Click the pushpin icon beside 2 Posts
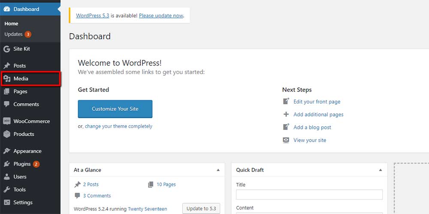 point(77,184)
